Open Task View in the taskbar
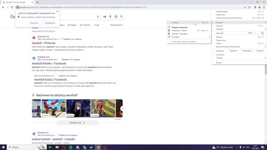Screen dimensions: 267x150 [50, 147]
